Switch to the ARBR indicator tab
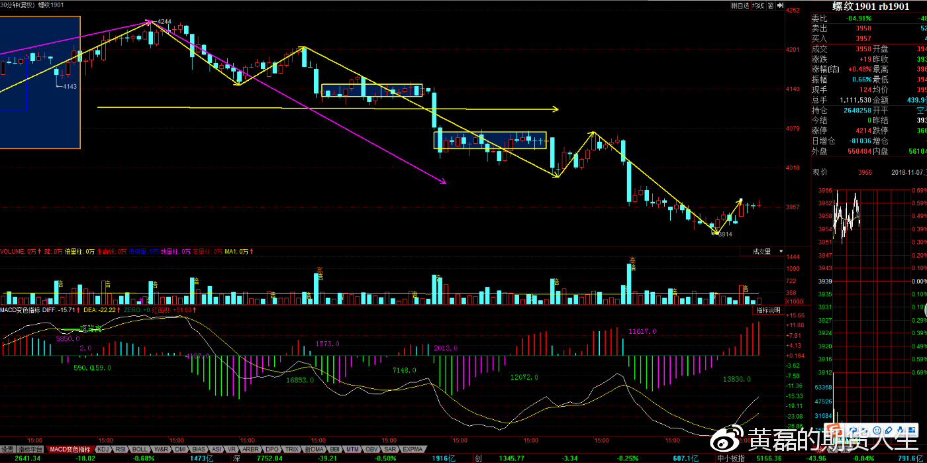Image resolution: width=927 pixels, height=463 pixels. (251, 449)
